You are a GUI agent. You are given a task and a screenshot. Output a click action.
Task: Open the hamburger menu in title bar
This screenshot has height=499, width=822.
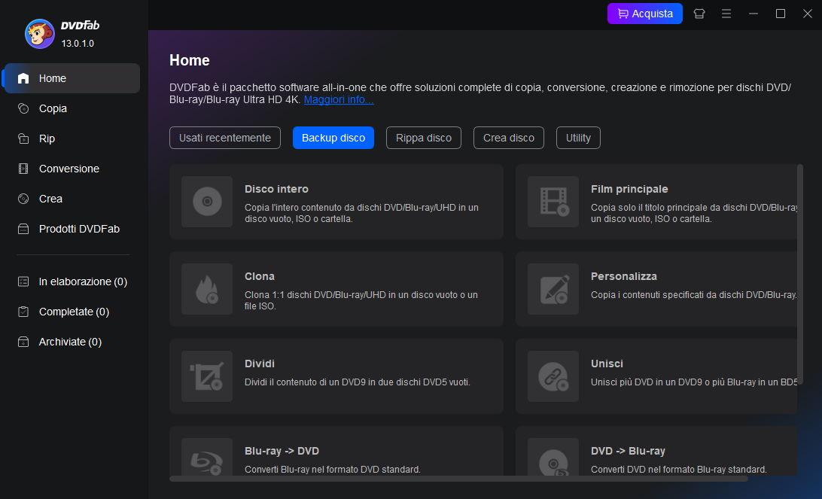point(726,14)
